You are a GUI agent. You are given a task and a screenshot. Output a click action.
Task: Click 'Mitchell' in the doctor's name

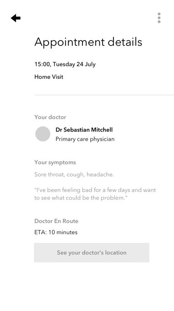(x=102, y=130)
